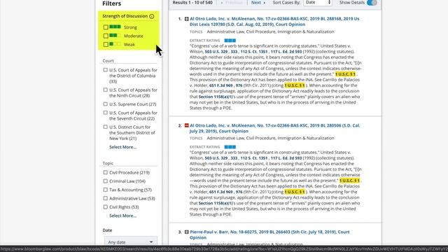Select U.S. Court of Appeals District of Columbia filter

[106, 70]
